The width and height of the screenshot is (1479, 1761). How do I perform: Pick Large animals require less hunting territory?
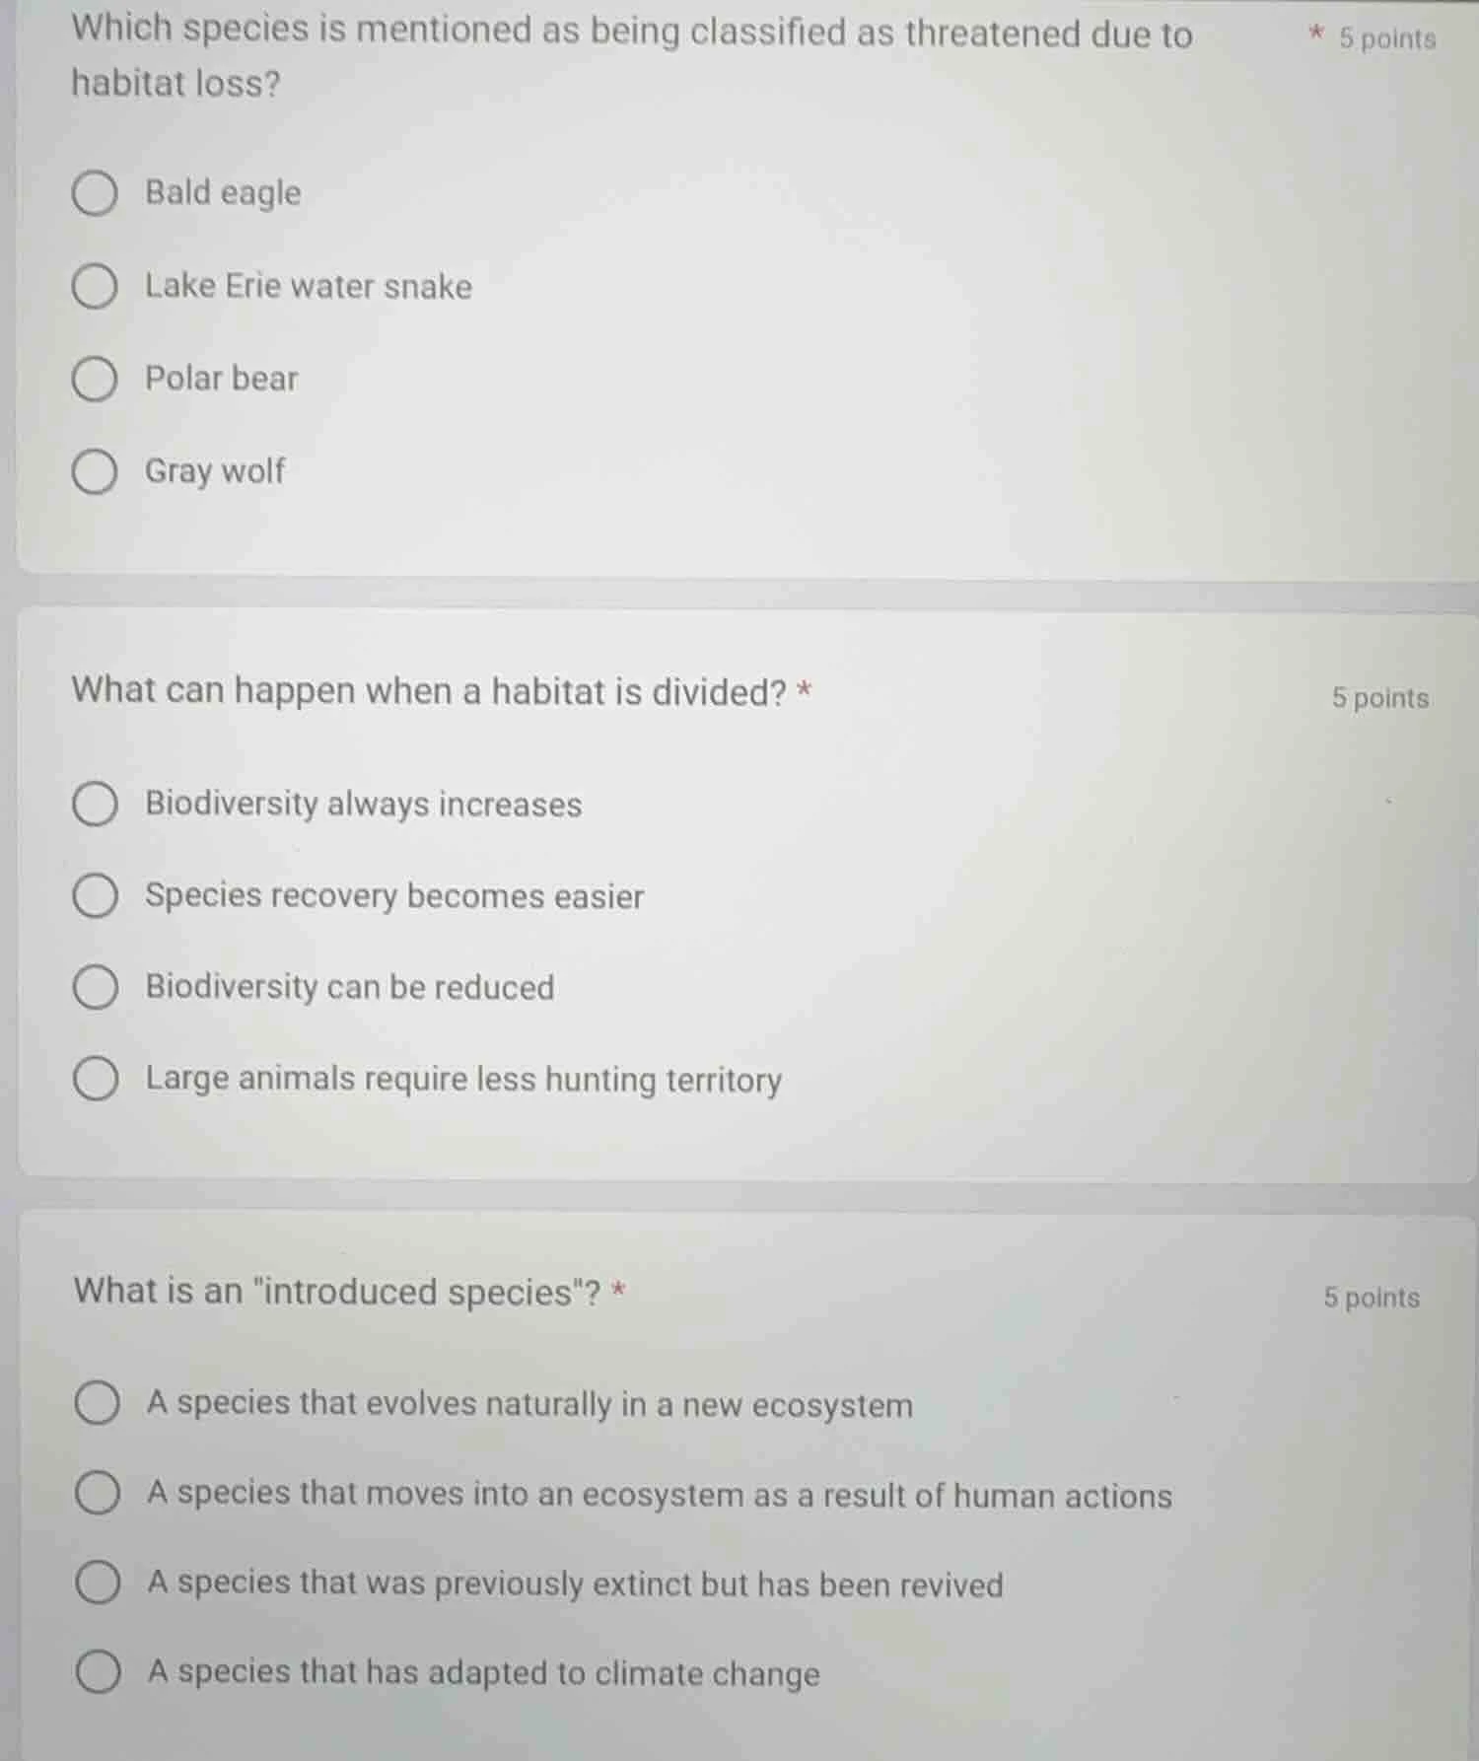[x=96, y=1080]
